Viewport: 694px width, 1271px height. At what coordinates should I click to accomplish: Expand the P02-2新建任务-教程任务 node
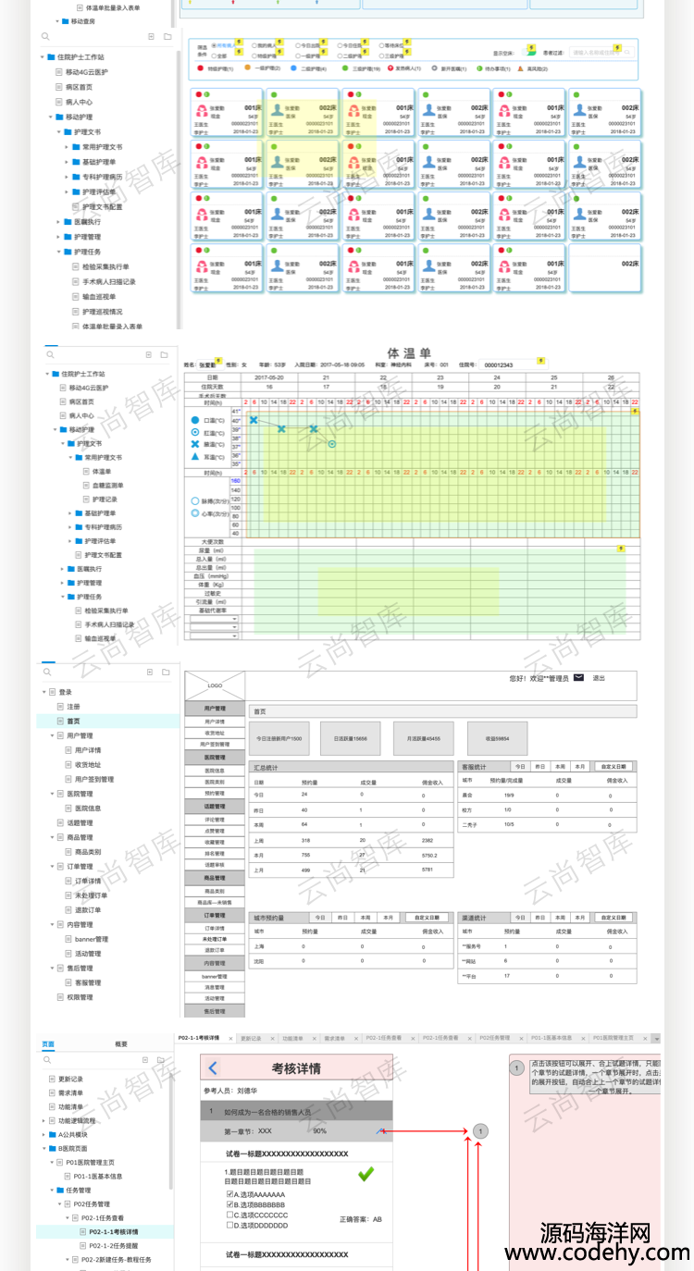(68, 1260)
